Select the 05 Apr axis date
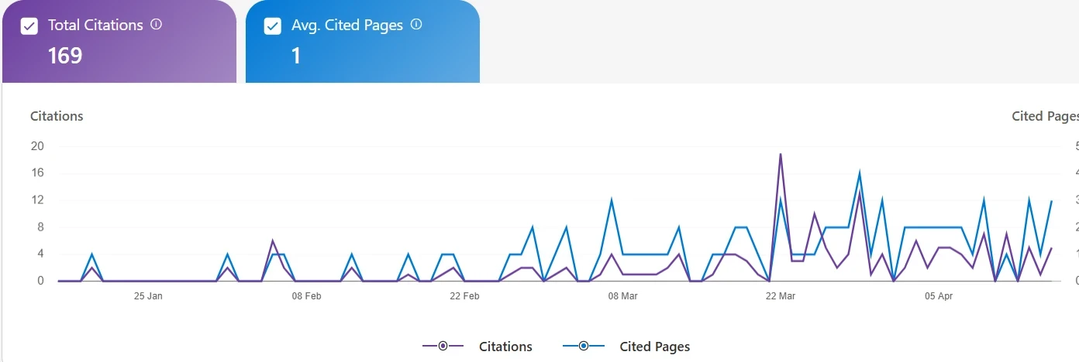1079x362 pixels. click(x=939, y=295)
